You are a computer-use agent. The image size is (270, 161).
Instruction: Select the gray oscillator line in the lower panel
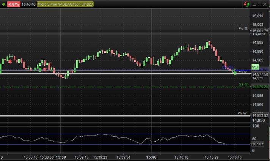point(118,139)
